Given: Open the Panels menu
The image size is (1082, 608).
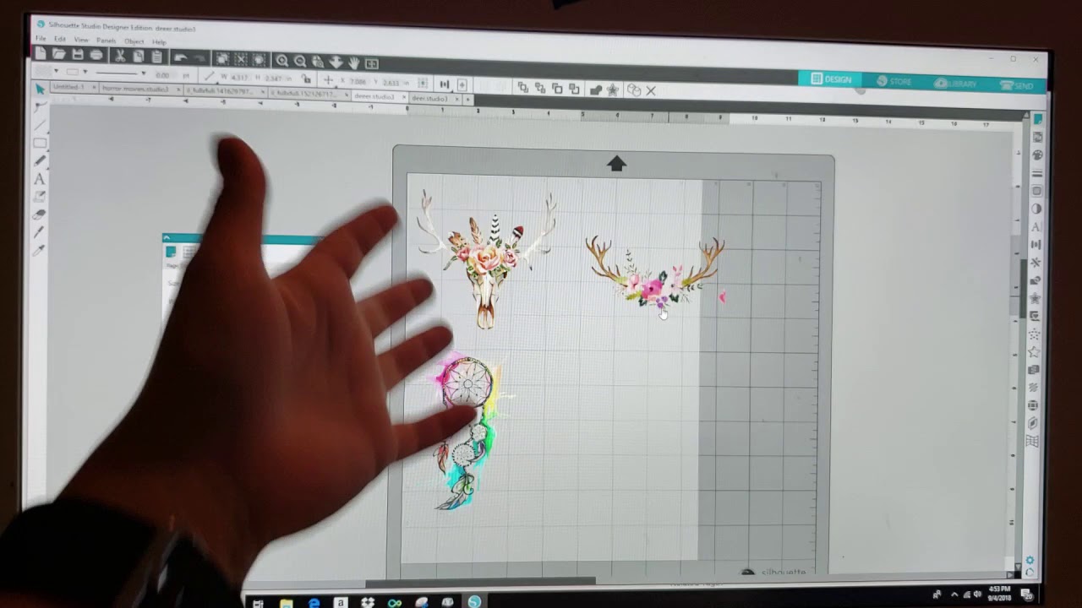Looking at the screenshot, I should coord(106,41).
